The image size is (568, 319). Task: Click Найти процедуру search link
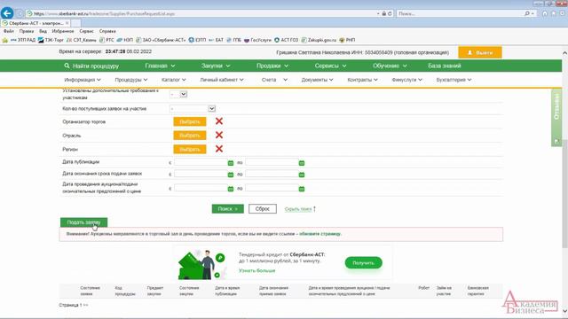coord(91,66)
